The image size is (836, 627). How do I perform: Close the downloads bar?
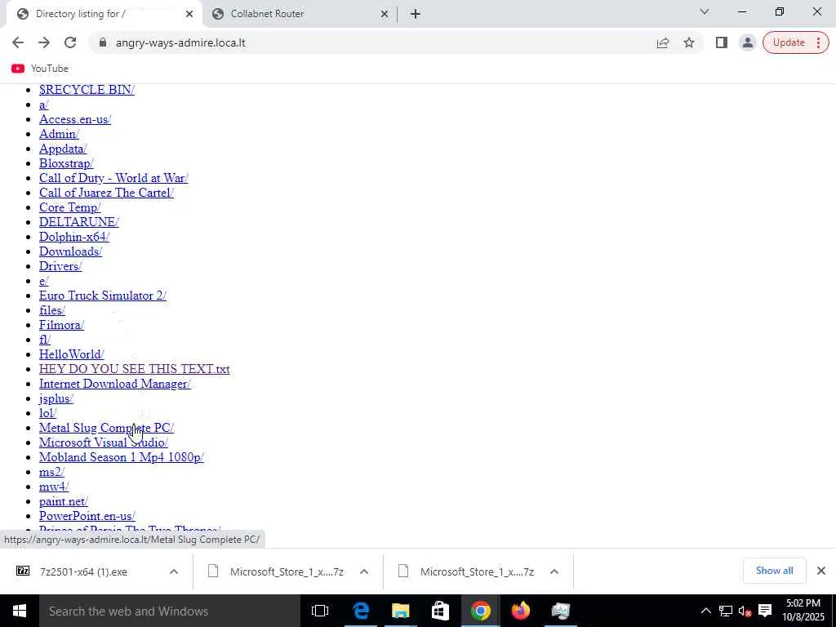pyautogui.click(x=821, y=571)
